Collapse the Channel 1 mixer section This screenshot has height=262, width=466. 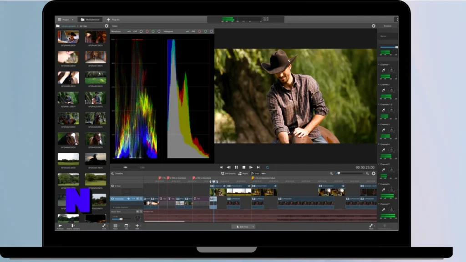click(379, 65)
